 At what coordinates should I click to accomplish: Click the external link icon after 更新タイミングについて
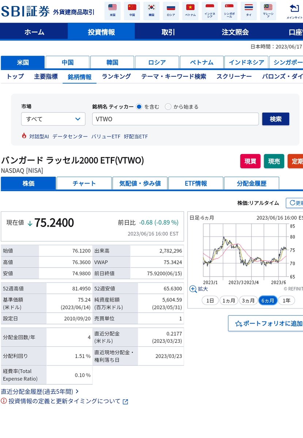click(x=125, y=402)
